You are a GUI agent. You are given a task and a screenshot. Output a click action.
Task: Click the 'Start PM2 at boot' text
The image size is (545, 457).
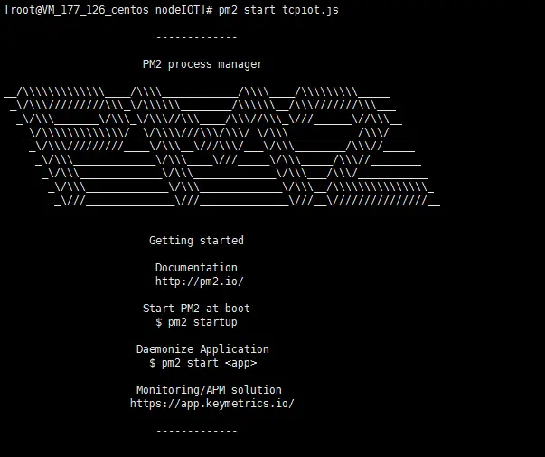[x=196, y=309]
